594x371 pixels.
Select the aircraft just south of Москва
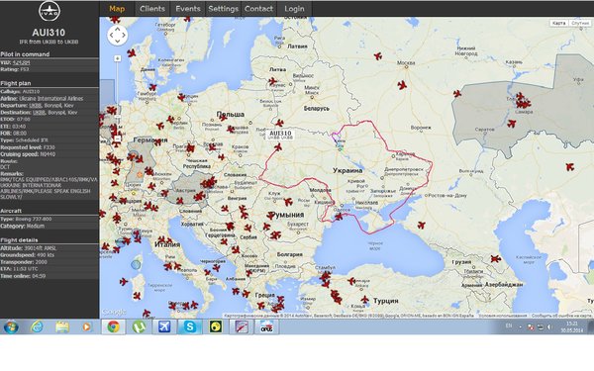402,85
